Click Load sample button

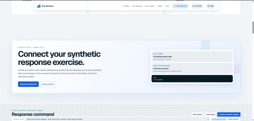211,114
